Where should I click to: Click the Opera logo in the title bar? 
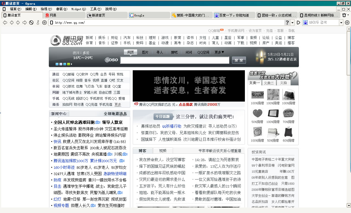(3, 3)
